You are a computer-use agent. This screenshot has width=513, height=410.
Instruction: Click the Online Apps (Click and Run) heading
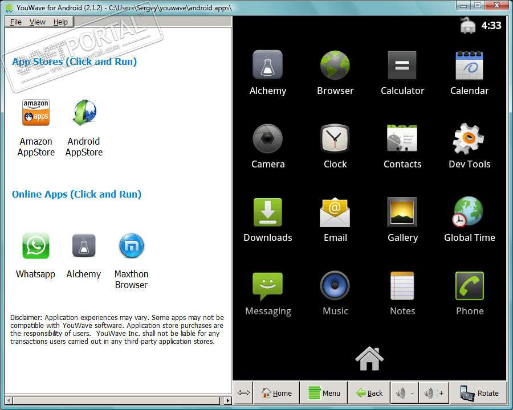(x=76, y=194)
